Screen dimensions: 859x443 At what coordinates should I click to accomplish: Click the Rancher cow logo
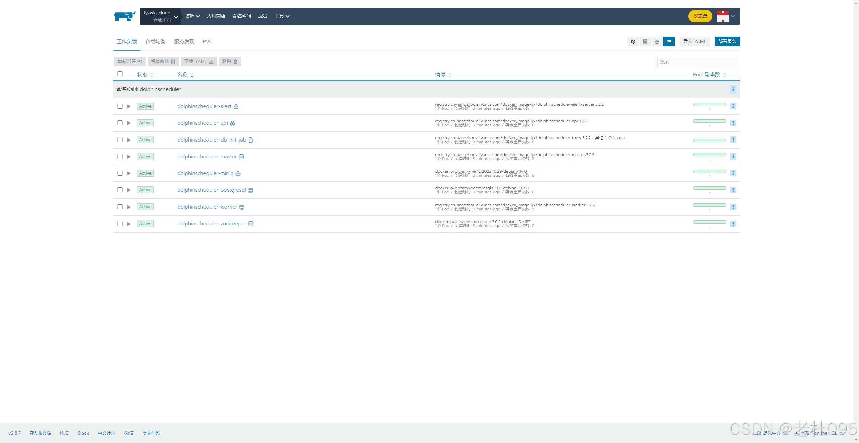tap(124, 16)
